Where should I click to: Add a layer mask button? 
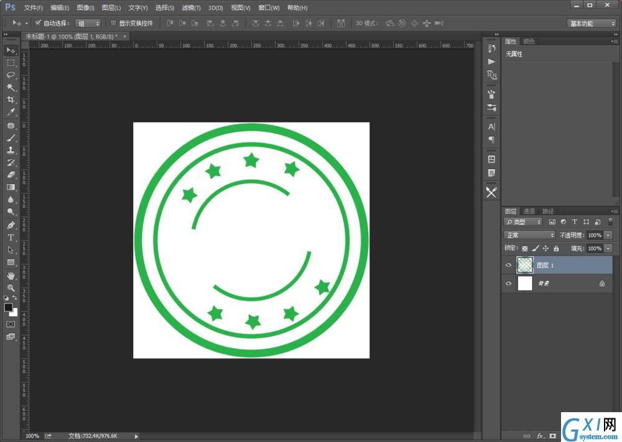[x=552, y=436]
